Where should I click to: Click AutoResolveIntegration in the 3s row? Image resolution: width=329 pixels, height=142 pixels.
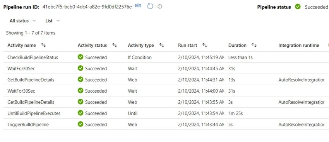coord(301,102)
